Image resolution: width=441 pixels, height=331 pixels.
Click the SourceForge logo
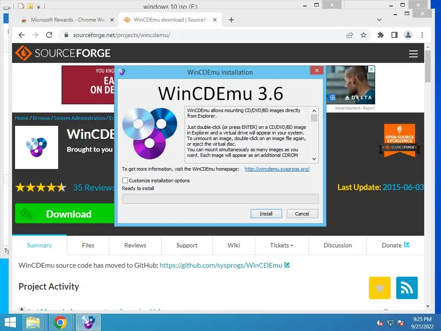point(63,53)
